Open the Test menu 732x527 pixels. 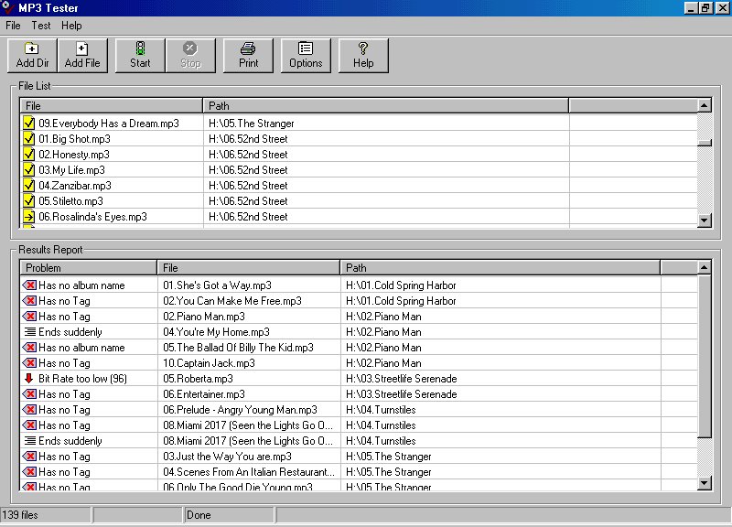[x=40, y=26]
